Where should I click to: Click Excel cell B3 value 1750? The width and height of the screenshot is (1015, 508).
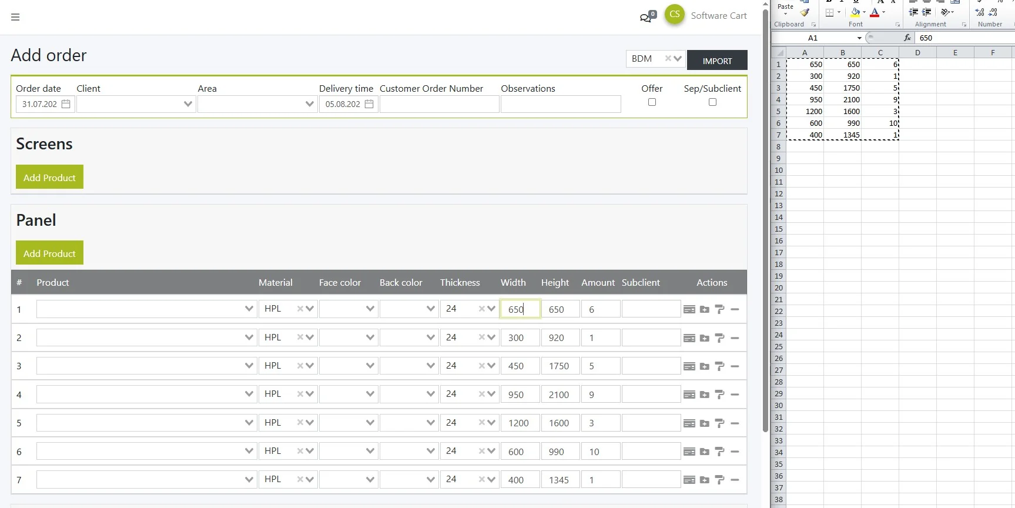tap(842, 88)
